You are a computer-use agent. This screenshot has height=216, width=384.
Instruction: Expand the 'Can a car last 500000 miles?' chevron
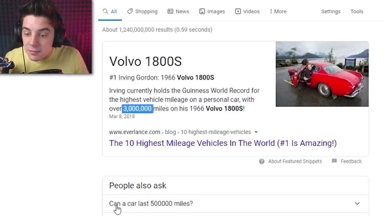click(x=357, y=203)
